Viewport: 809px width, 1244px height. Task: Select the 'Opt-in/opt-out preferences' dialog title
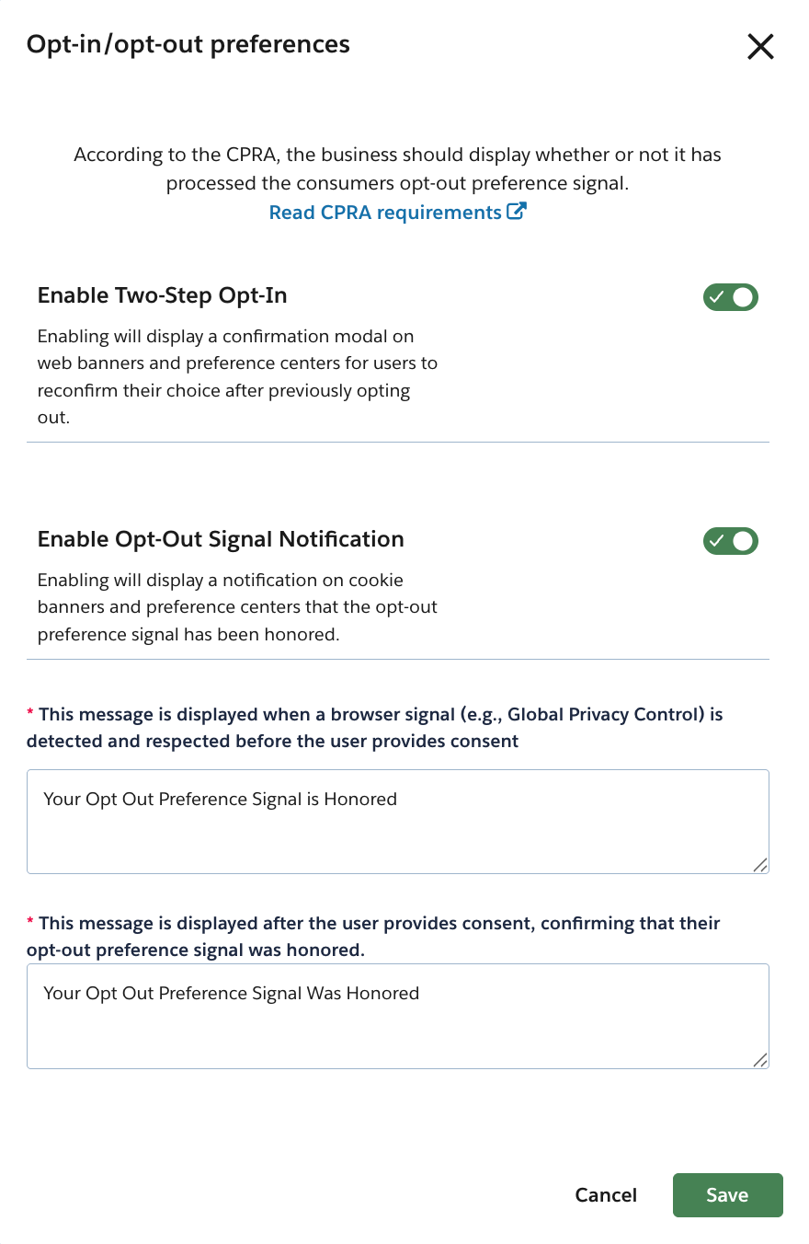(x=188, y=44)
